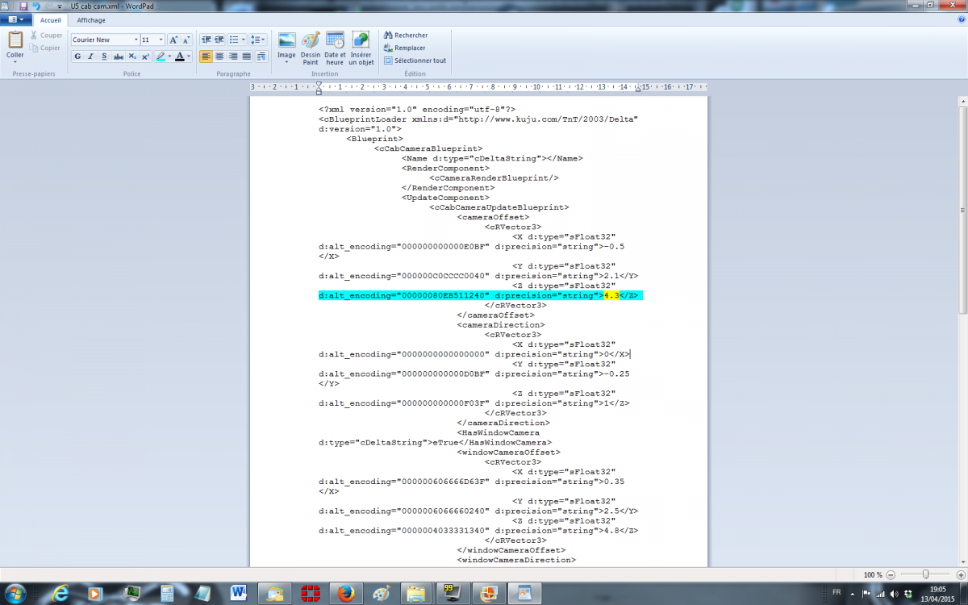Open the Coller dropdown arrow

(x=15, y=62)
